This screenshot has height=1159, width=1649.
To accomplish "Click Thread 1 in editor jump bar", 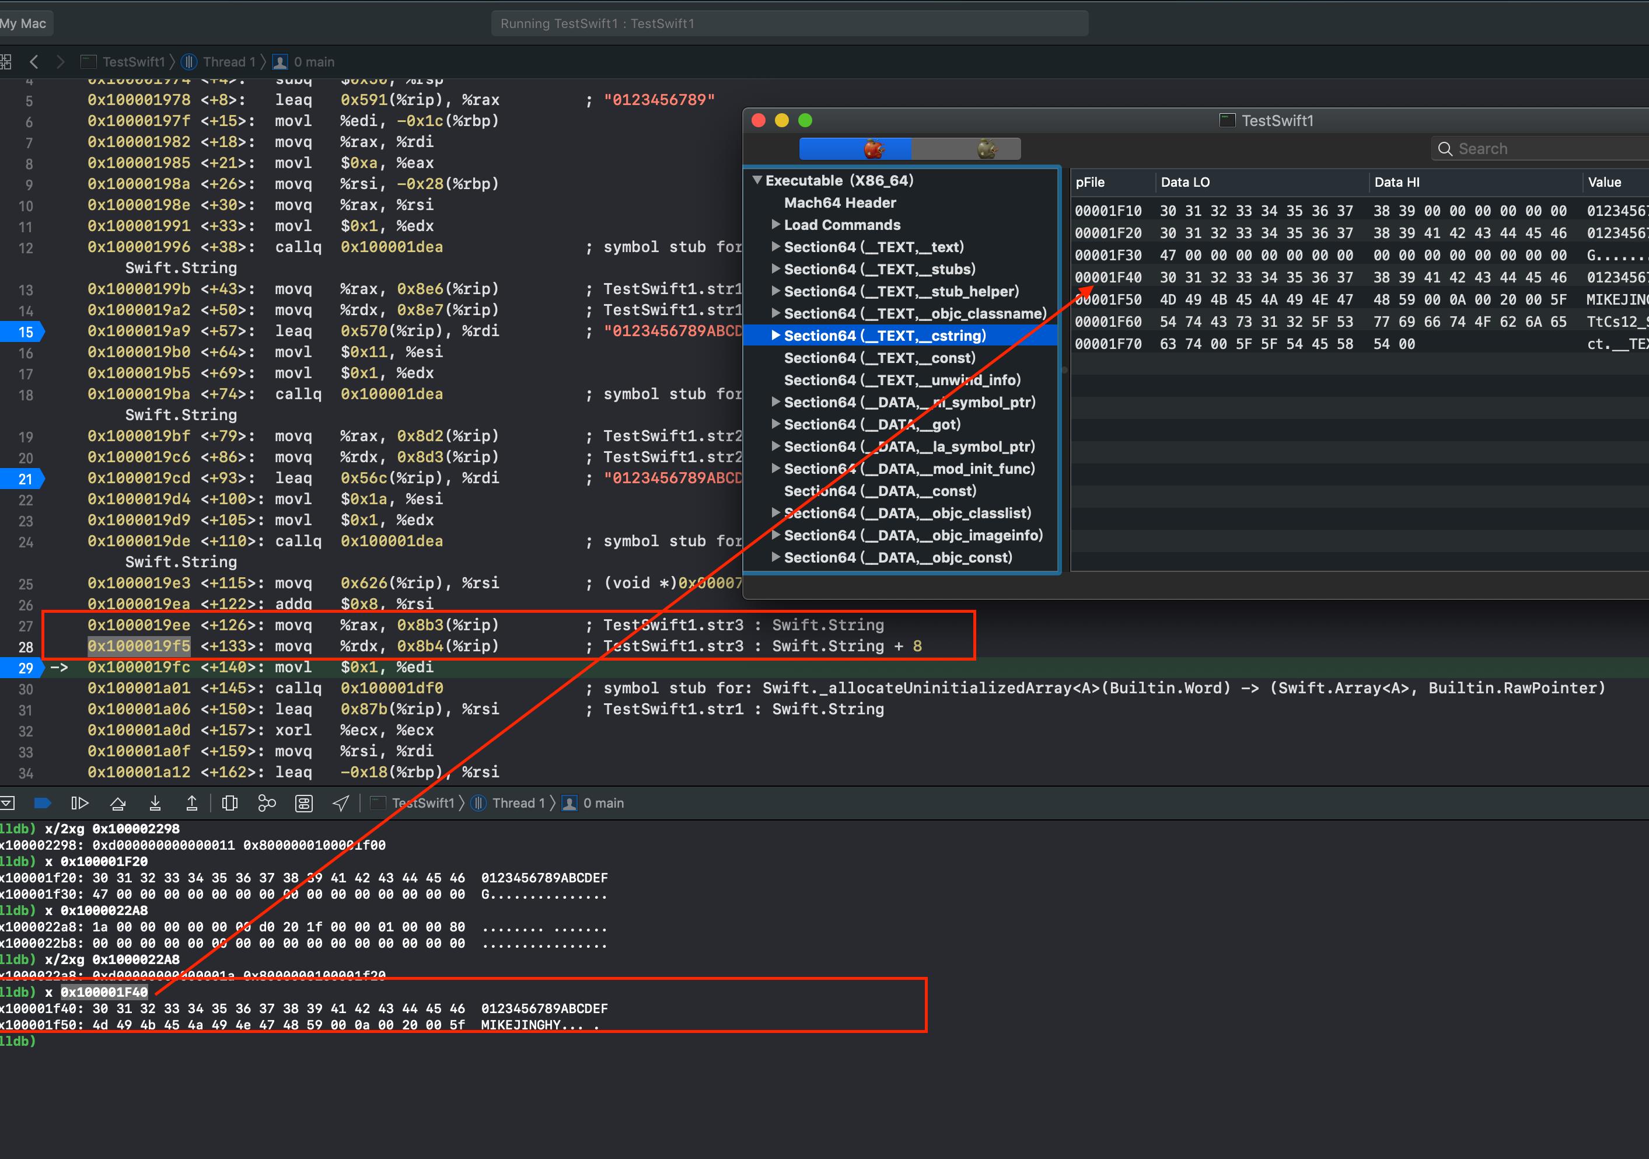I will pos(219,62).
